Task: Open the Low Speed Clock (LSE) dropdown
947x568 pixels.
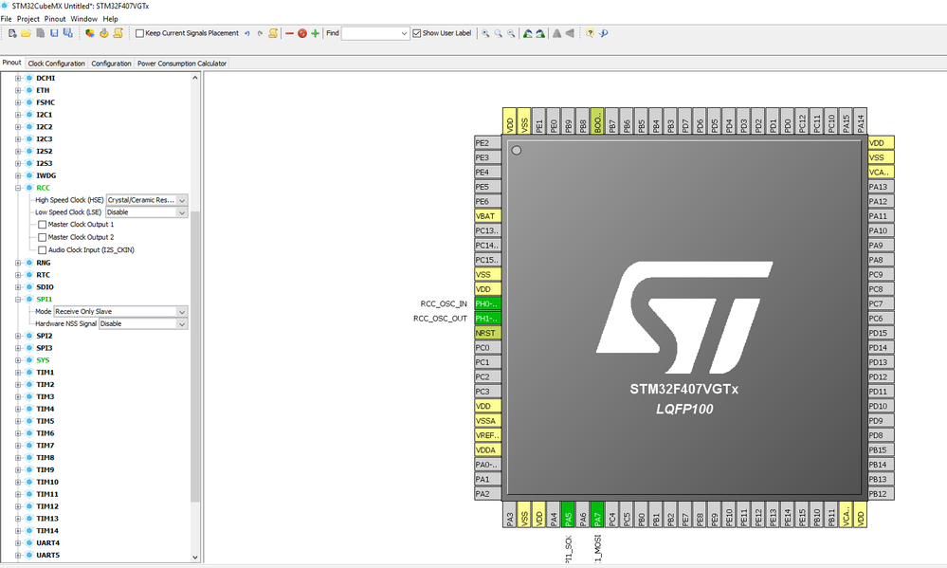Action: pyautogui.click(x=147, y=212)
